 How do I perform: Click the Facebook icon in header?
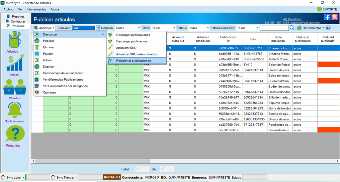pyautogui.click(x=327, y=17)
